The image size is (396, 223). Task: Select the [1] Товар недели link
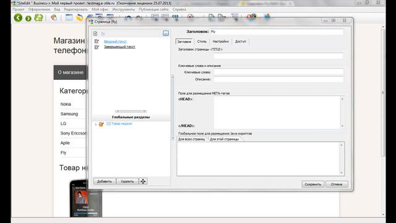coord(119,124)
